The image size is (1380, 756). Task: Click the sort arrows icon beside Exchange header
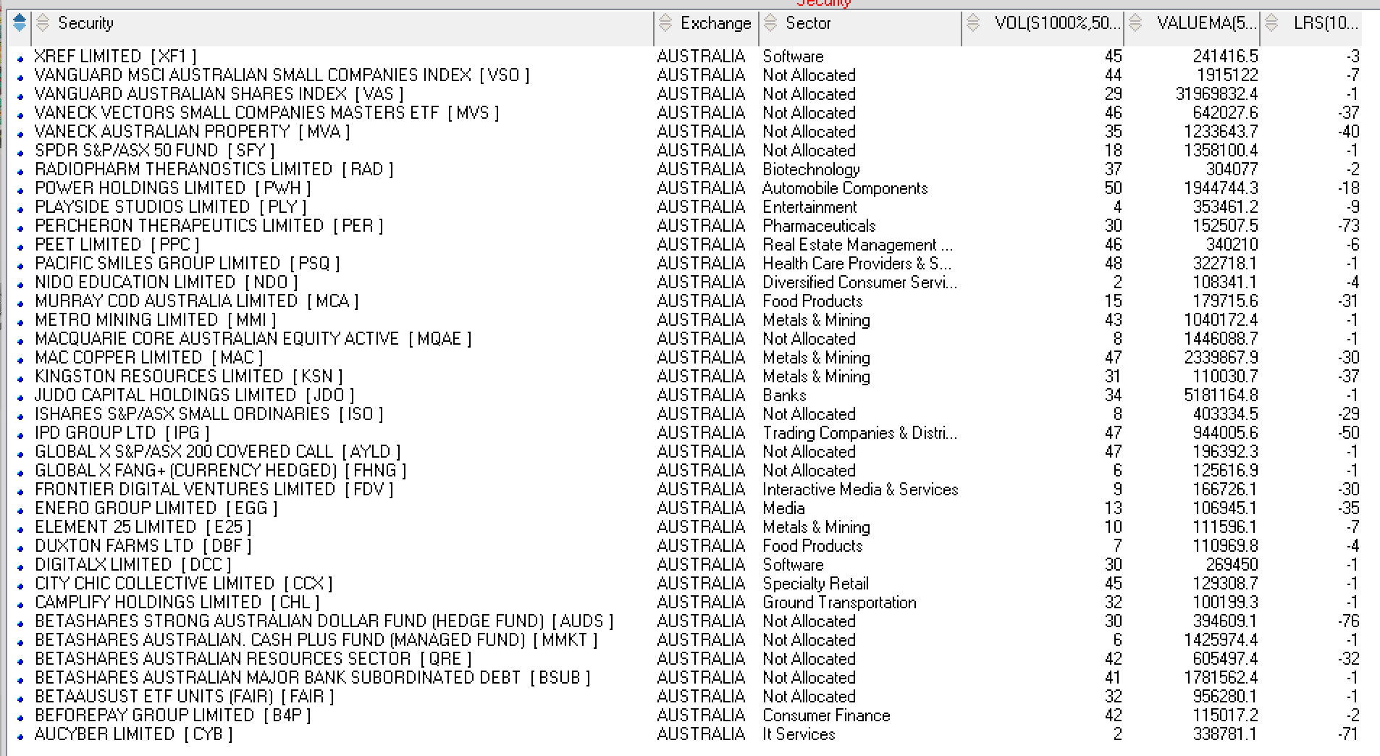click(665, 23)
